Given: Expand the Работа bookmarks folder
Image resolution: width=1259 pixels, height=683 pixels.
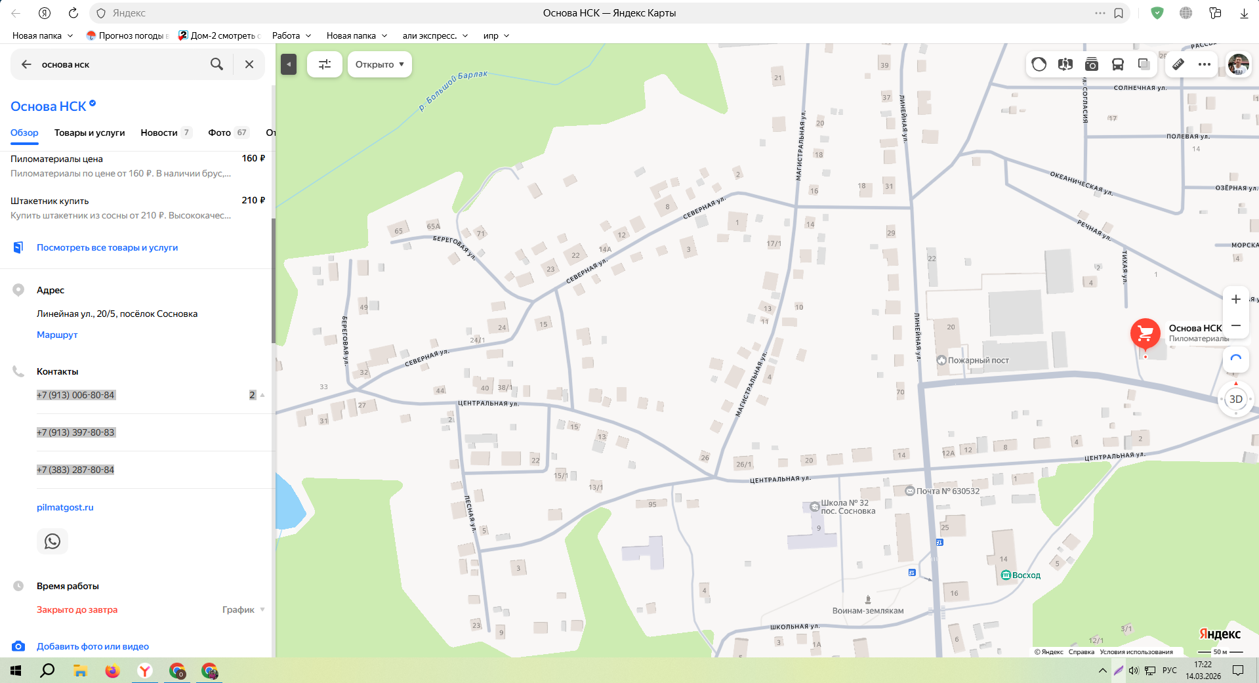Looking at the screenshot, I should coord(292,35).
